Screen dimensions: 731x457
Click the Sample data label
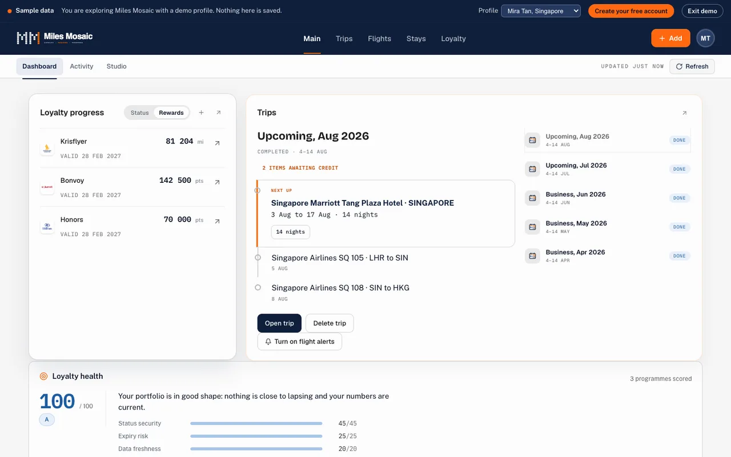pos(35,11)
